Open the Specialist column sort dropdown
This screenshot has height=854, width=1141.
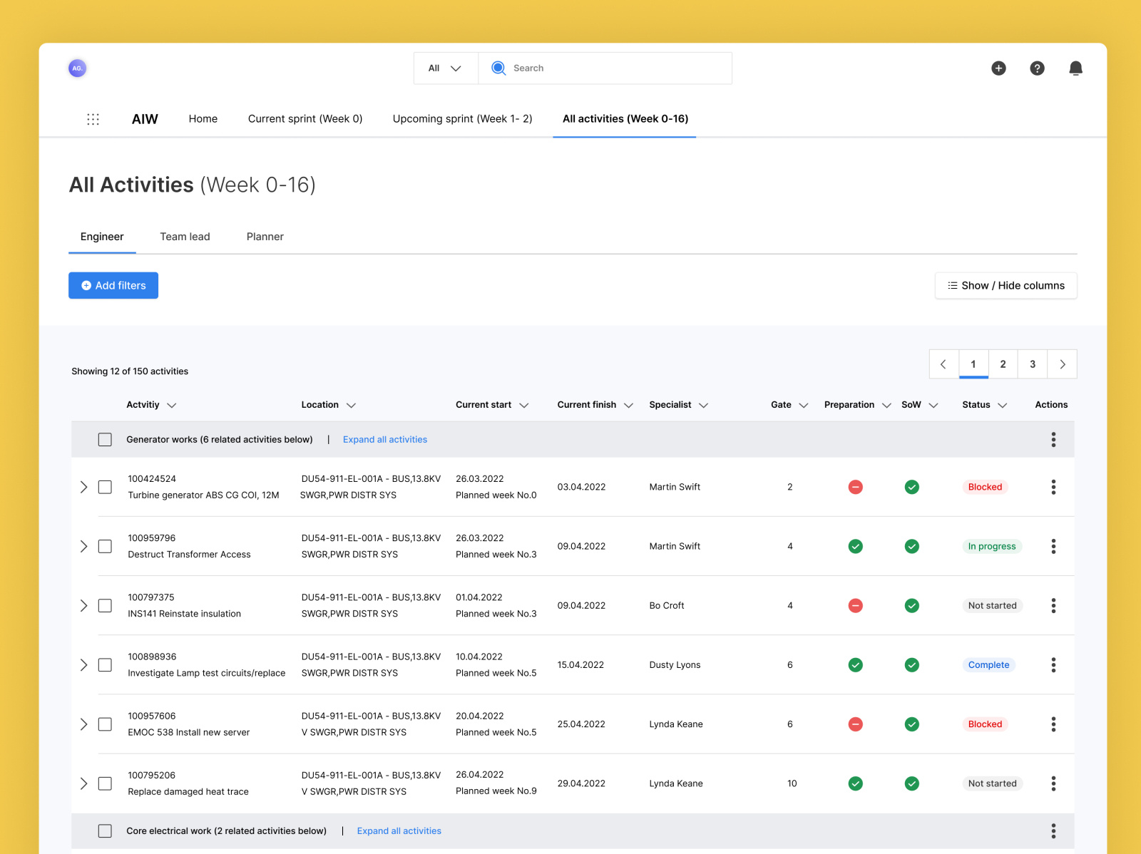705,405
